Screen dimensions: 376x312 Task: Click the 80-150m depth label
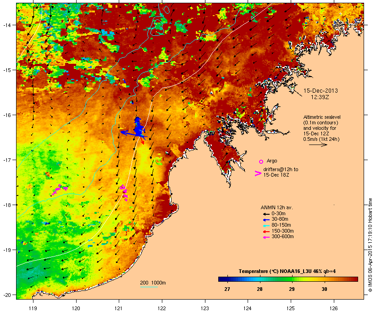pos(281,225)
